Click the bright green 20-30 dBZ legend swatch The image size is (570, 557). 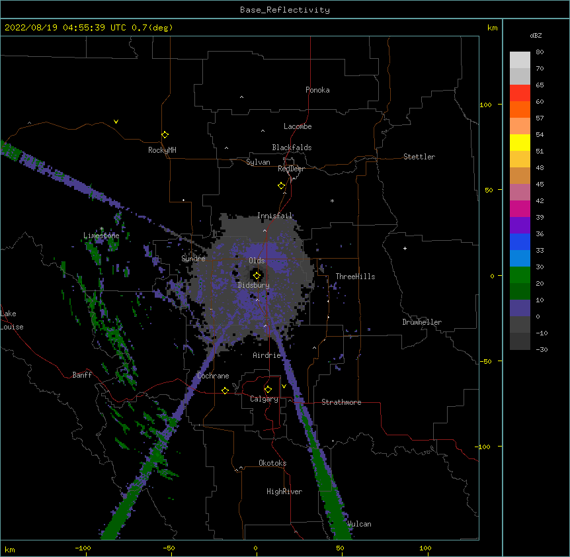pyautogui.click(x=520, y=275)
